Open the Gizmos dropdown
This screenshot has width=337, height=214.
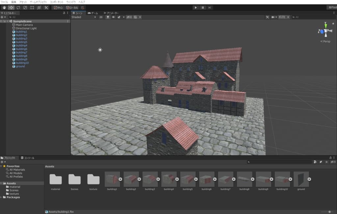[284, 17]
